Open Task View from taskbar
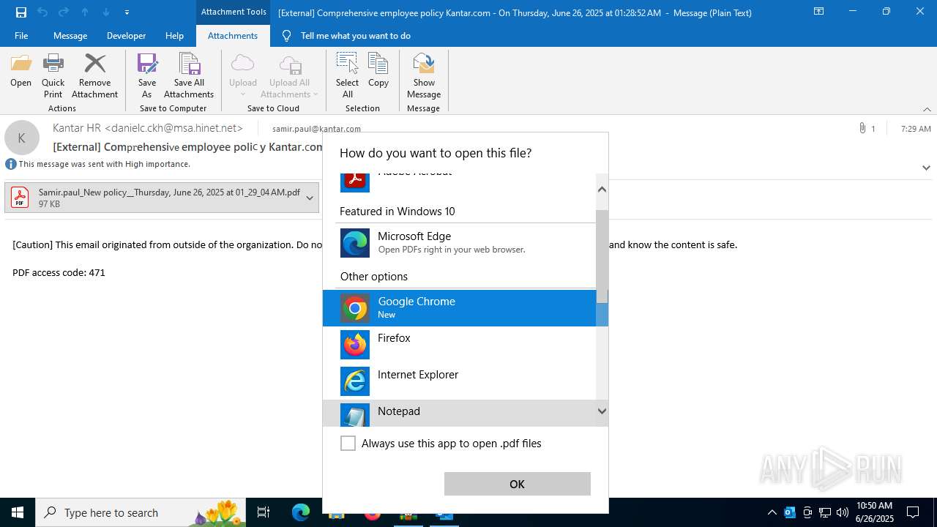 pos(264,512)
